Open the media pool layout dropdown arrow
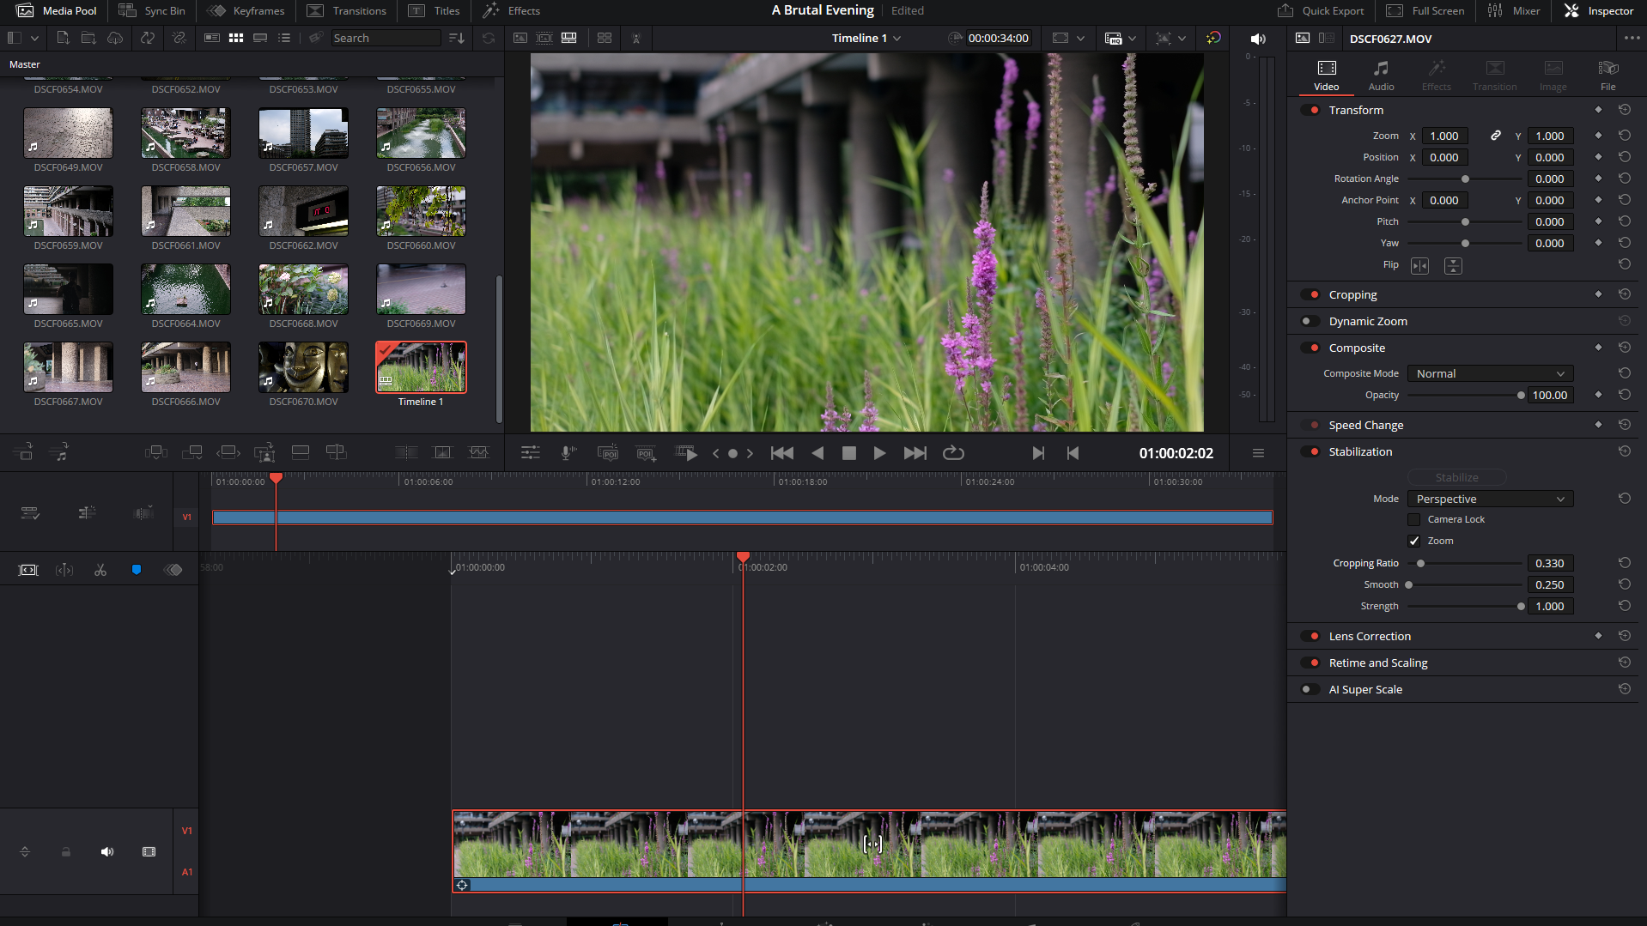This screenshot has height=926, width=1647. coord(34,39)
